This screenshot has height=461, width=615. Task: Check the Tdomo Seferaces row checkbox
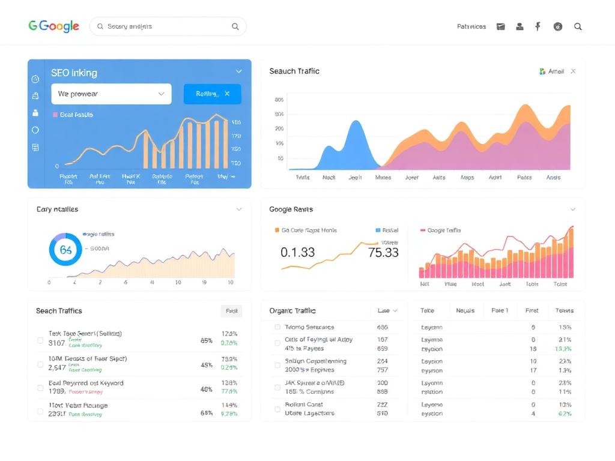[276, 327]
